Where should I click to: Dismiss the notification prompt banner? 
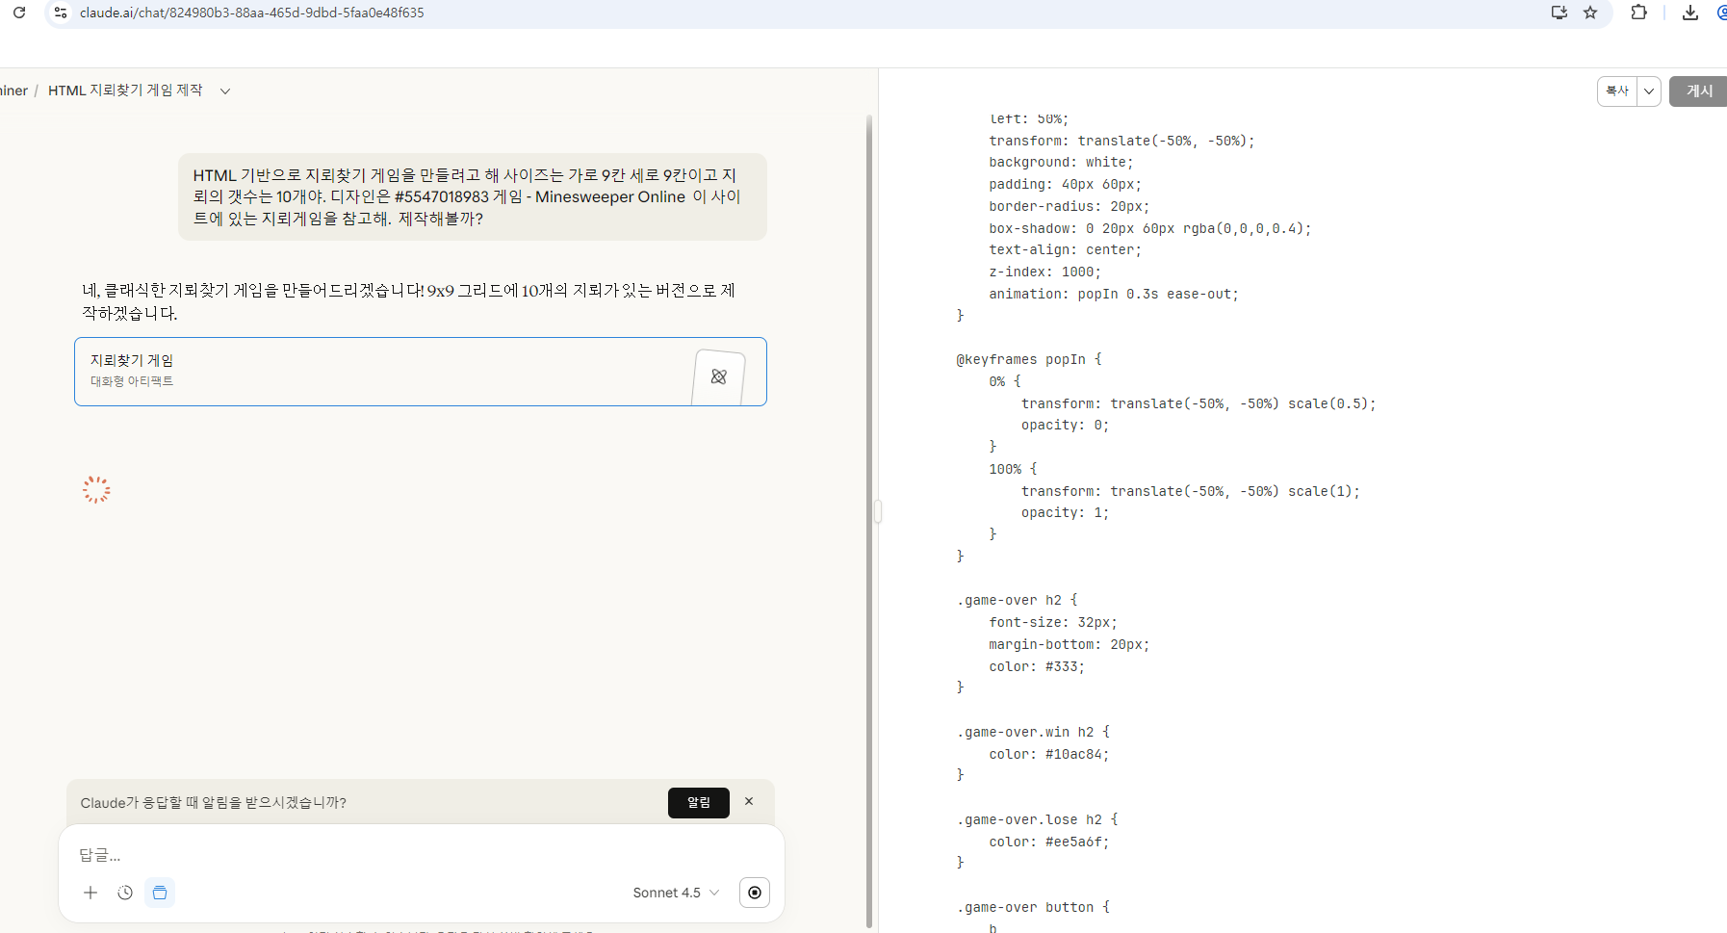[x=749, y=801]
